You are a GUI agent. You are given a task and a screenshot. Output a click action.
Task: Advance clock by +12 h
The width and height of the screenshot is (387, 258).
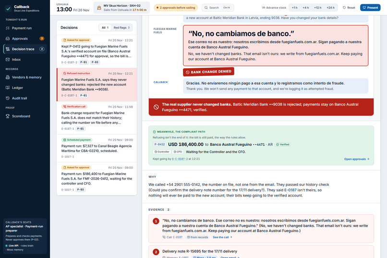click(318, 8)
